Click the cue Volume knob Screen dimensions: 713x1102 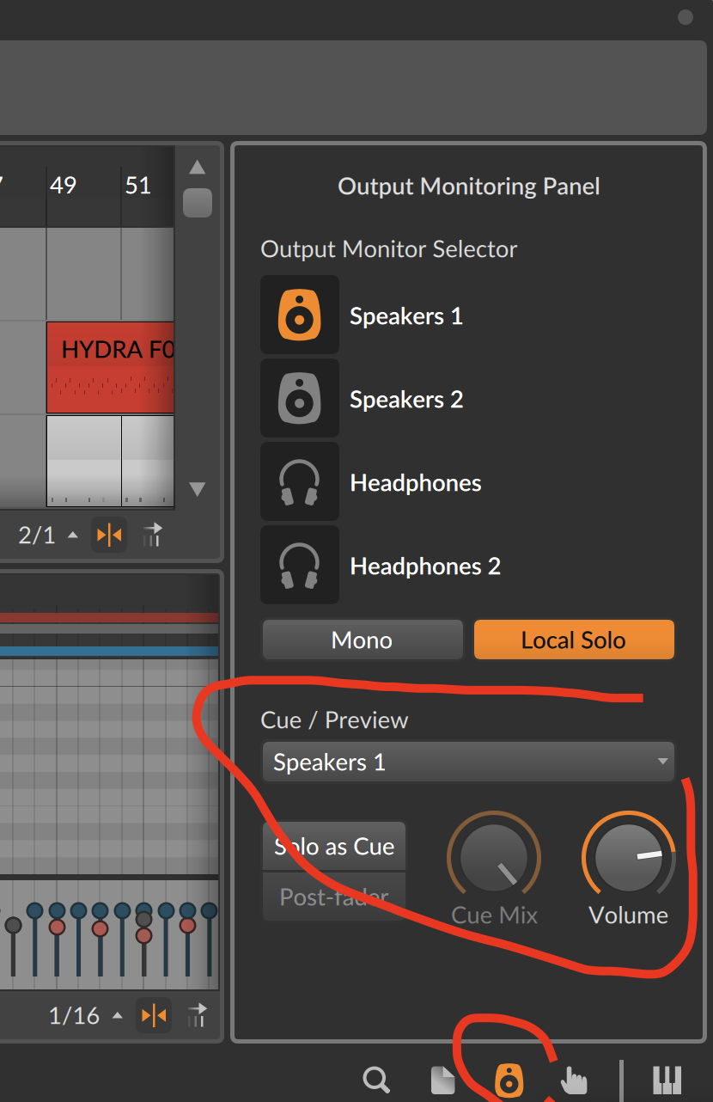(629, 859)
